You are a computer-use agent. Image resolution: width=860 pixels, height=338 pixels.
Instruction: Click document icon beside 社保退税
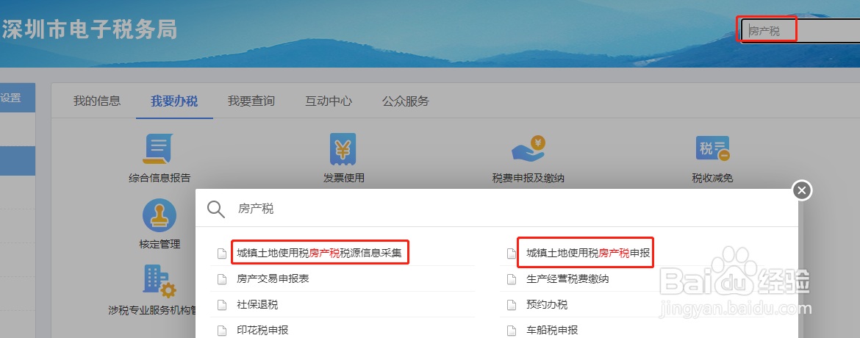(x=222, y=304)
